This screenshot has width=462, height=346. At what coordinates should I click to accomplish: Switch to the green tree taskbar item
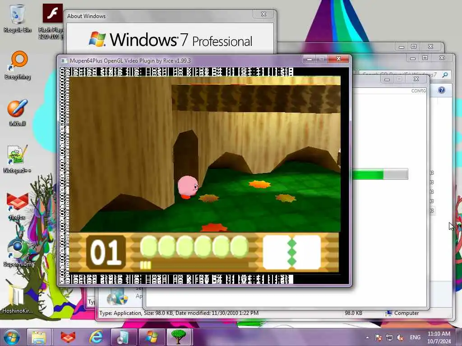coord(179,337)
